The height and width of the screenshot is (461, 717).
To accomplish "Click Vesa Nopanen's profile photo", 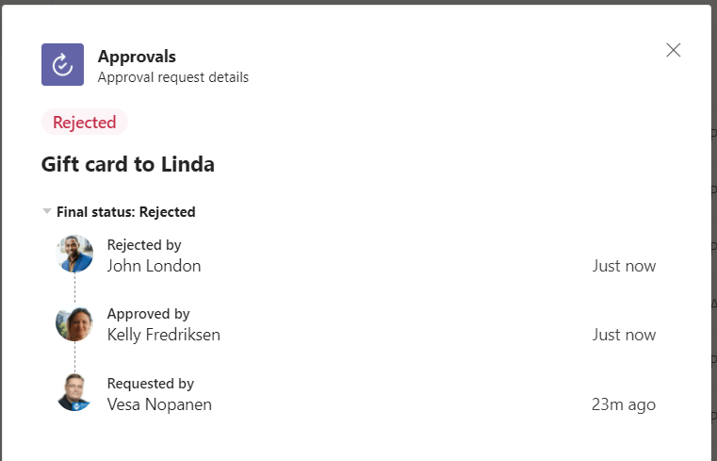I will (74, 393).
